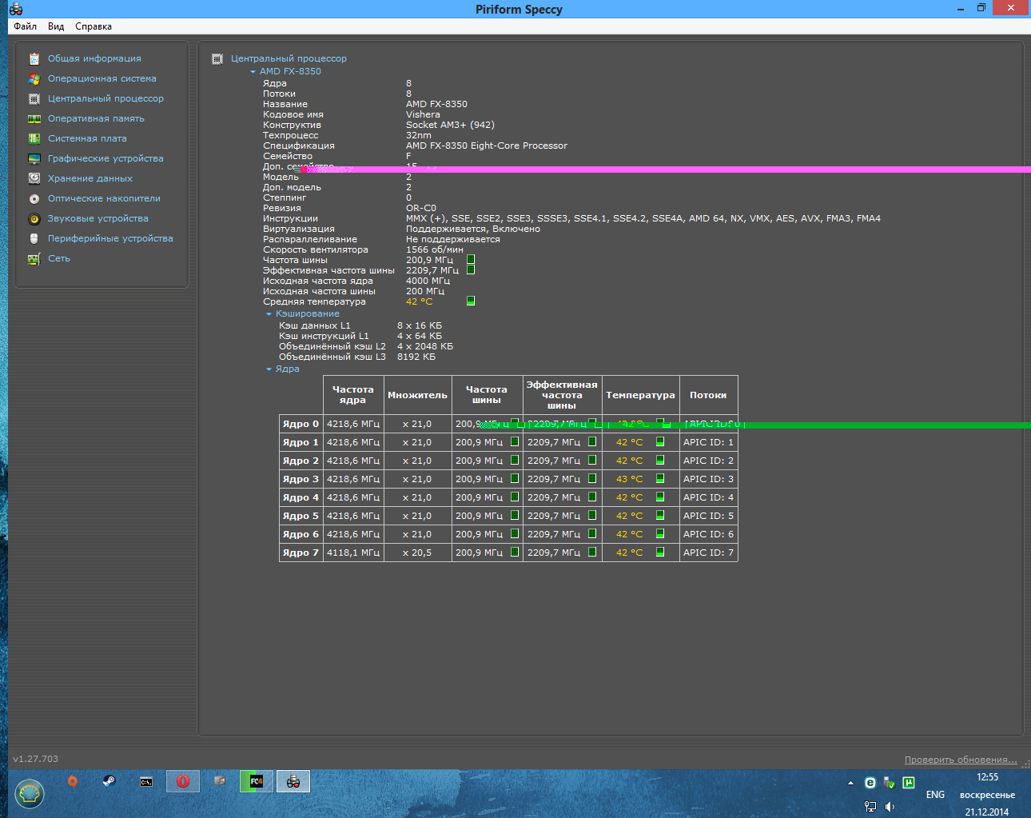Image resolution: width=1031 pixels, height=818 pixels.
Task: Open the Звуковые устройства section
Action: [98, 218]
